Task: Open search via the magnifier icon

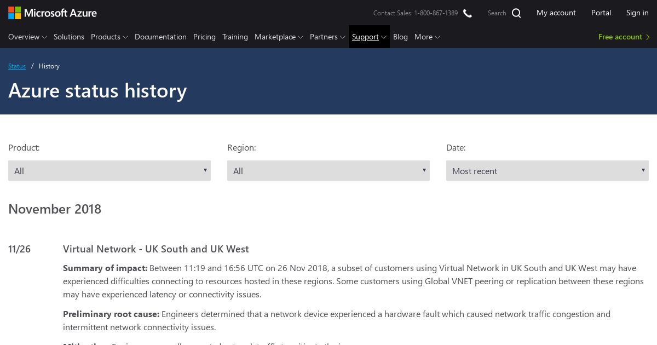Action: click(516, 13)
